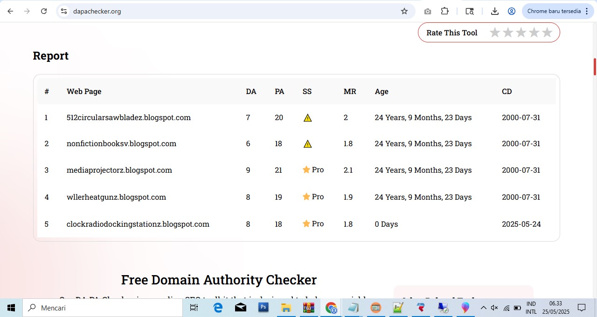597x317 pixels.
Task: Give a five-star rating to this tool
Action: tap(547, 33)
